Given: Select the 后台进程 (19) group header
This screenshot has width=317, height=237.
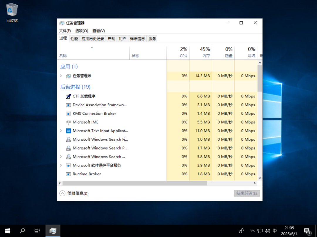Looking at the screenshot, I should point(75,87).
